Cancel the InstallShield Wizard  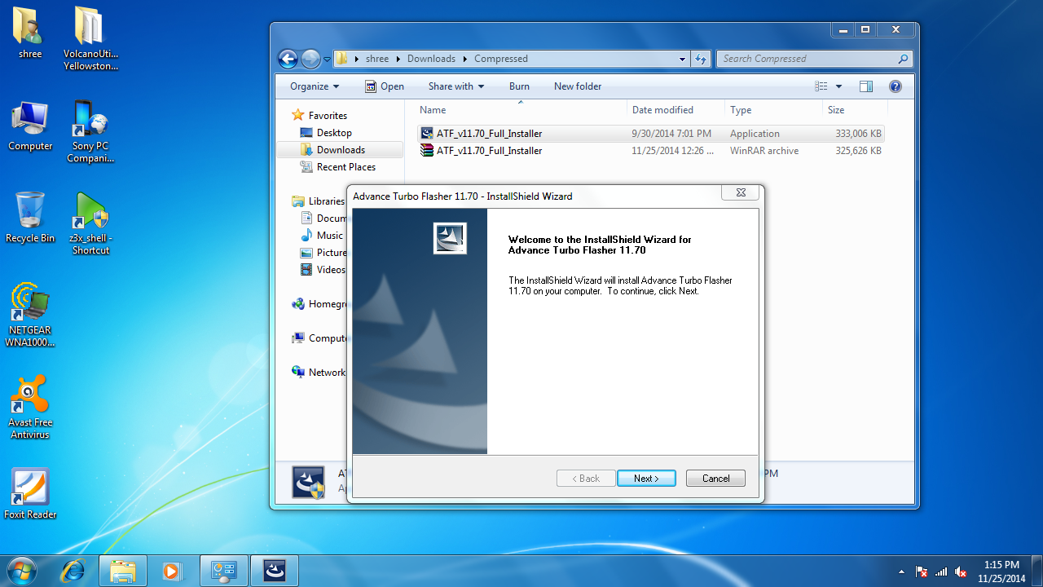pyautogui.click(x=715, y=479)
